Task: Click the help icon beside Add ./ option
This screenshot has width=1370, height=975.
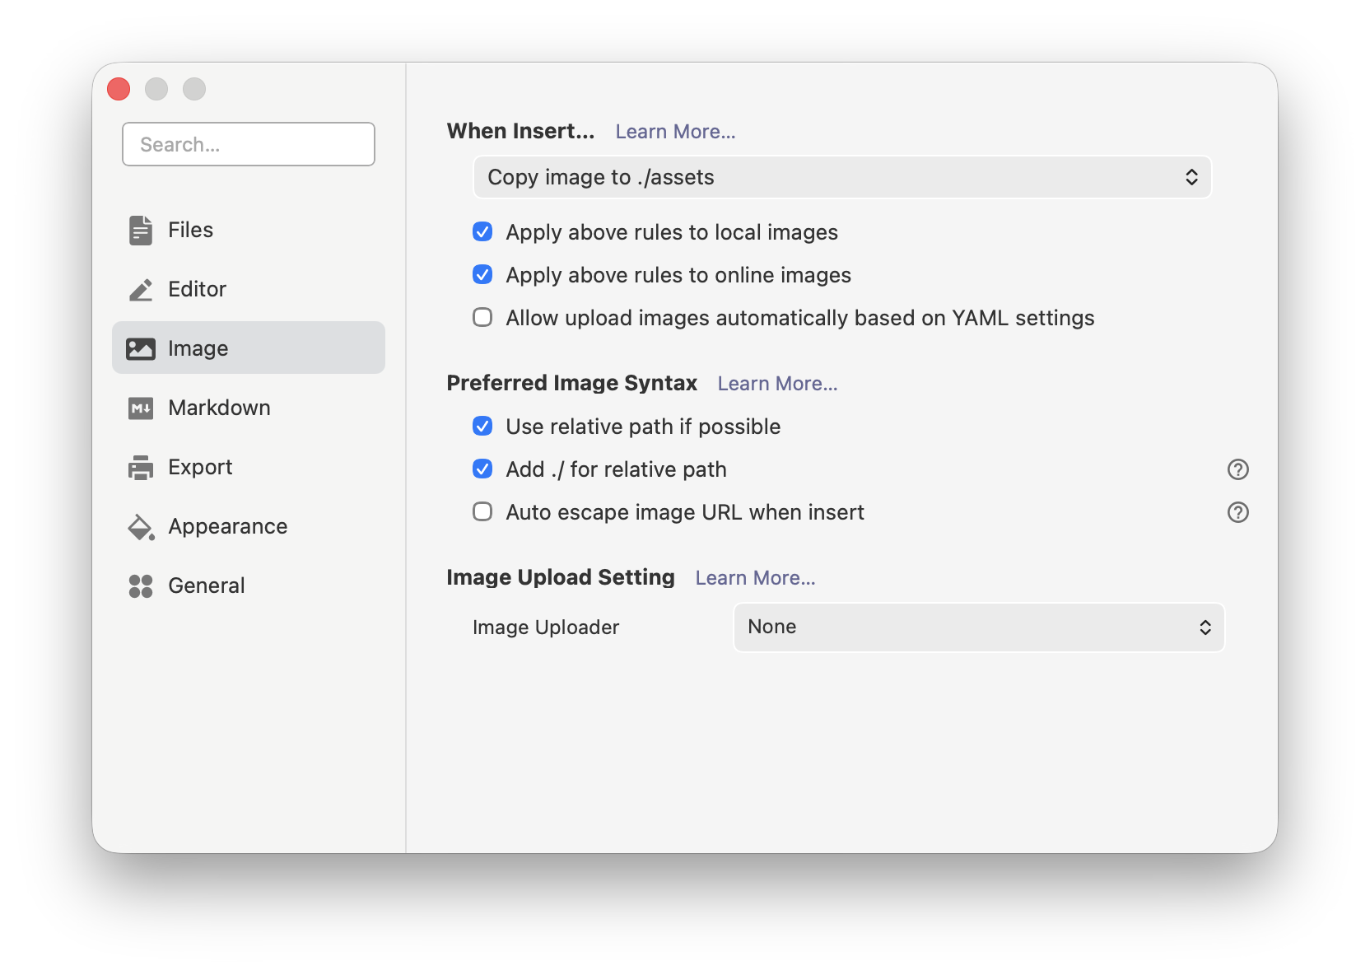Action: [1238, 469]
